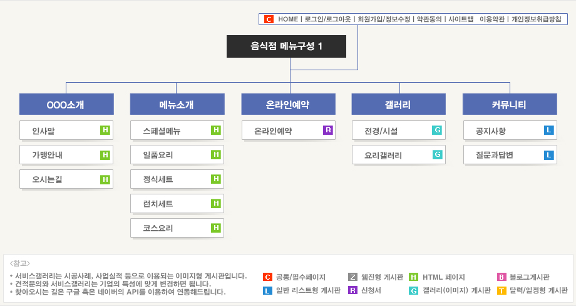Click the teal G icon beside 전경/시설

click(x=437, y=130)
